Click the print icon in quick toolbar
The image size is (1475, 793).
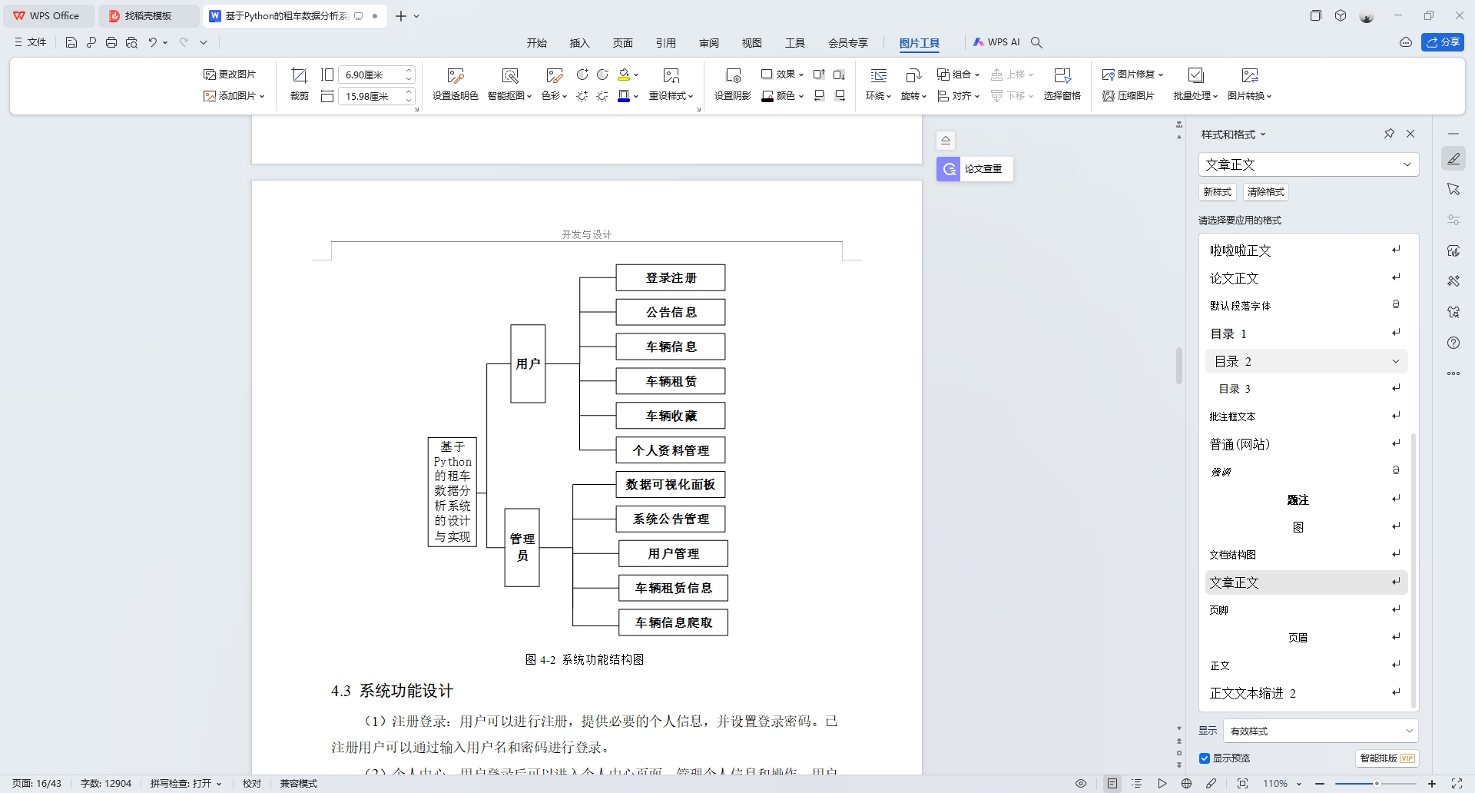tap(111, 43)
